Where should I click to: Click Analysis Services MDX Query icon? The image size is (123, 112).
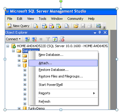click(45, 26)
